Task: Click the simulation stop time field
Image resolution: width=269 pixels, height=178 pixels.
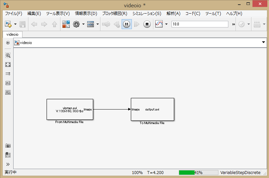Action: click(x=200, y=24)
